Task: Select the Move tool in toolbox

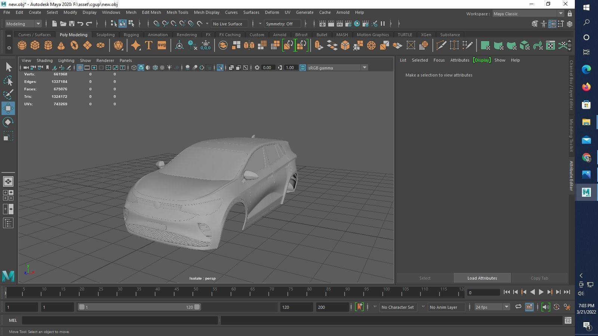Action: click(8, 108)
